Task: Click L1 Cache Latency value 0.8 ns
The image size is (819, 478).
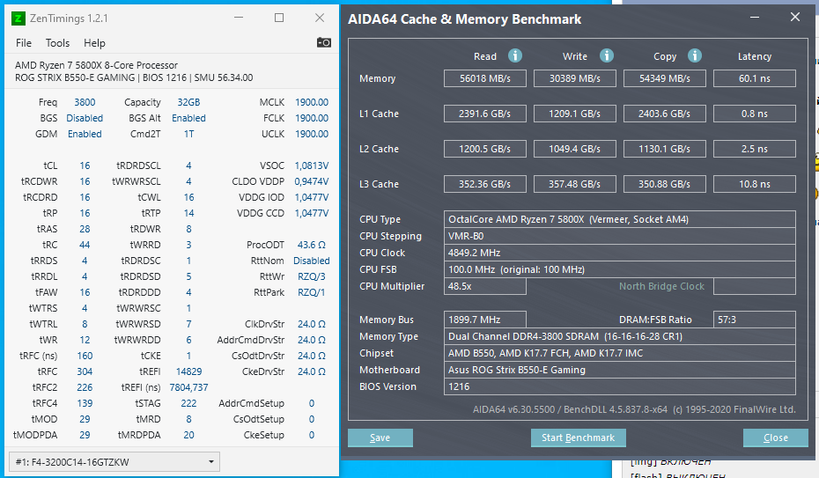Action: point(755,114)
